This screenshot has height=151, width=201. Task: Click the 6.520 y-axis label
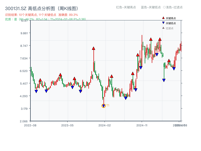click(24, 71)
